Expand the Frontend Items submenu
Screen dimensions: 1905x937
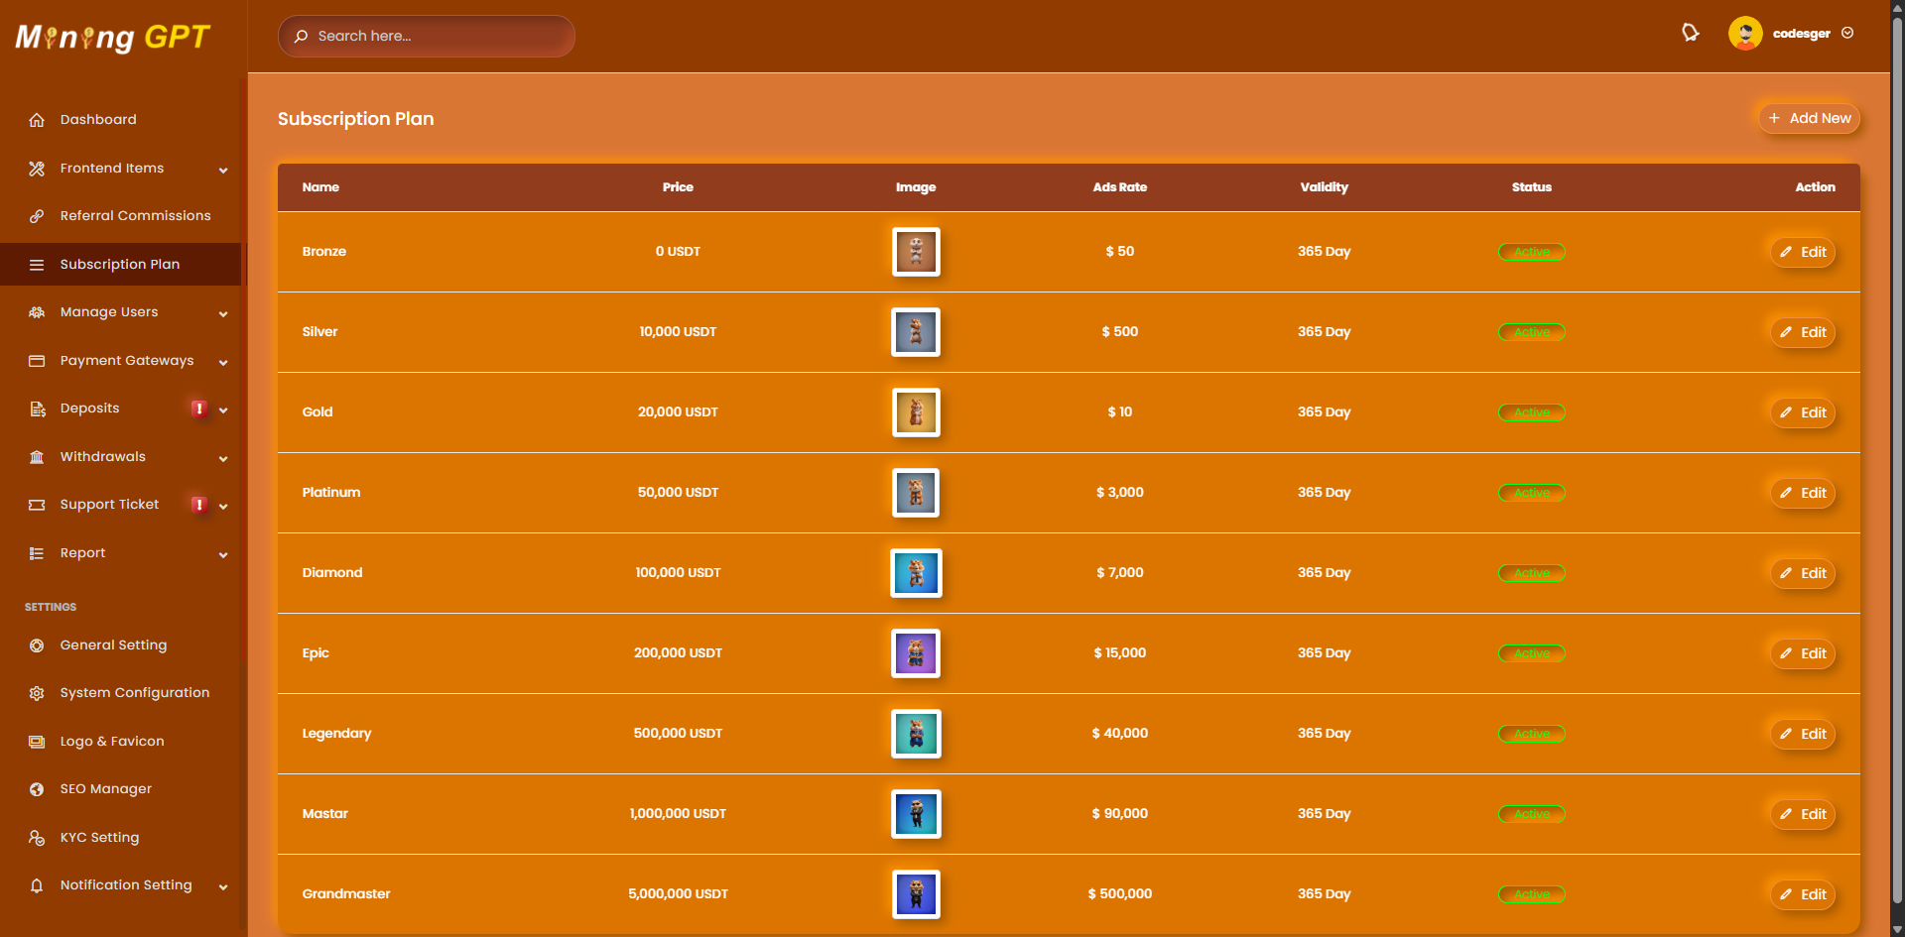[x=223, y=170]
